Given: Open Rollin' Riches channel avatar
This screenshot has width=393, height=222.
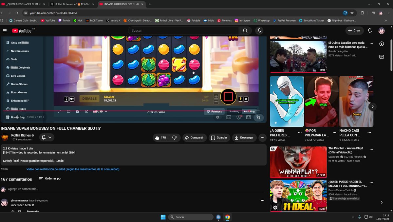Looking at the screenshot, I should click(x=5, y=137).
